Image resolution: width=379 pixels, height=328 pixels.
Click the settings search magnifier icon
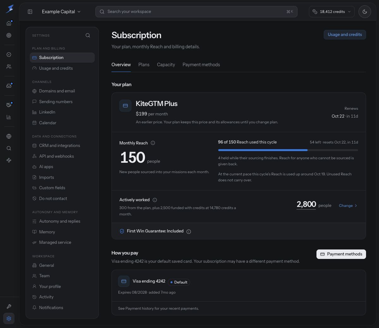88,35
